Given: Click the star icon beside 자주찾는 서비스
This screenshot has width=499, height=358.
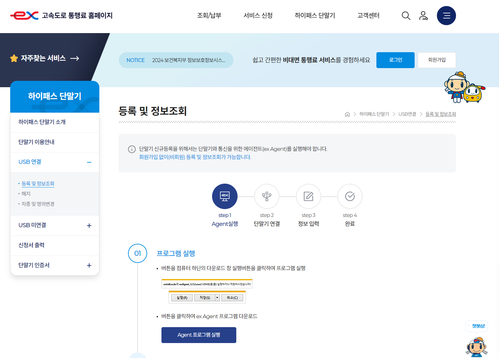Looking at the screenshot, I should [x=14, y=58].
